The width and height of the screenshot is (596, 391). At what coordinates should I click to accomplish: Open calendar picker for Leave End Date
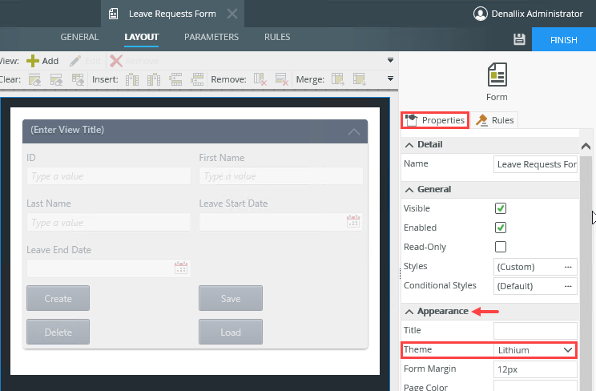181,268
